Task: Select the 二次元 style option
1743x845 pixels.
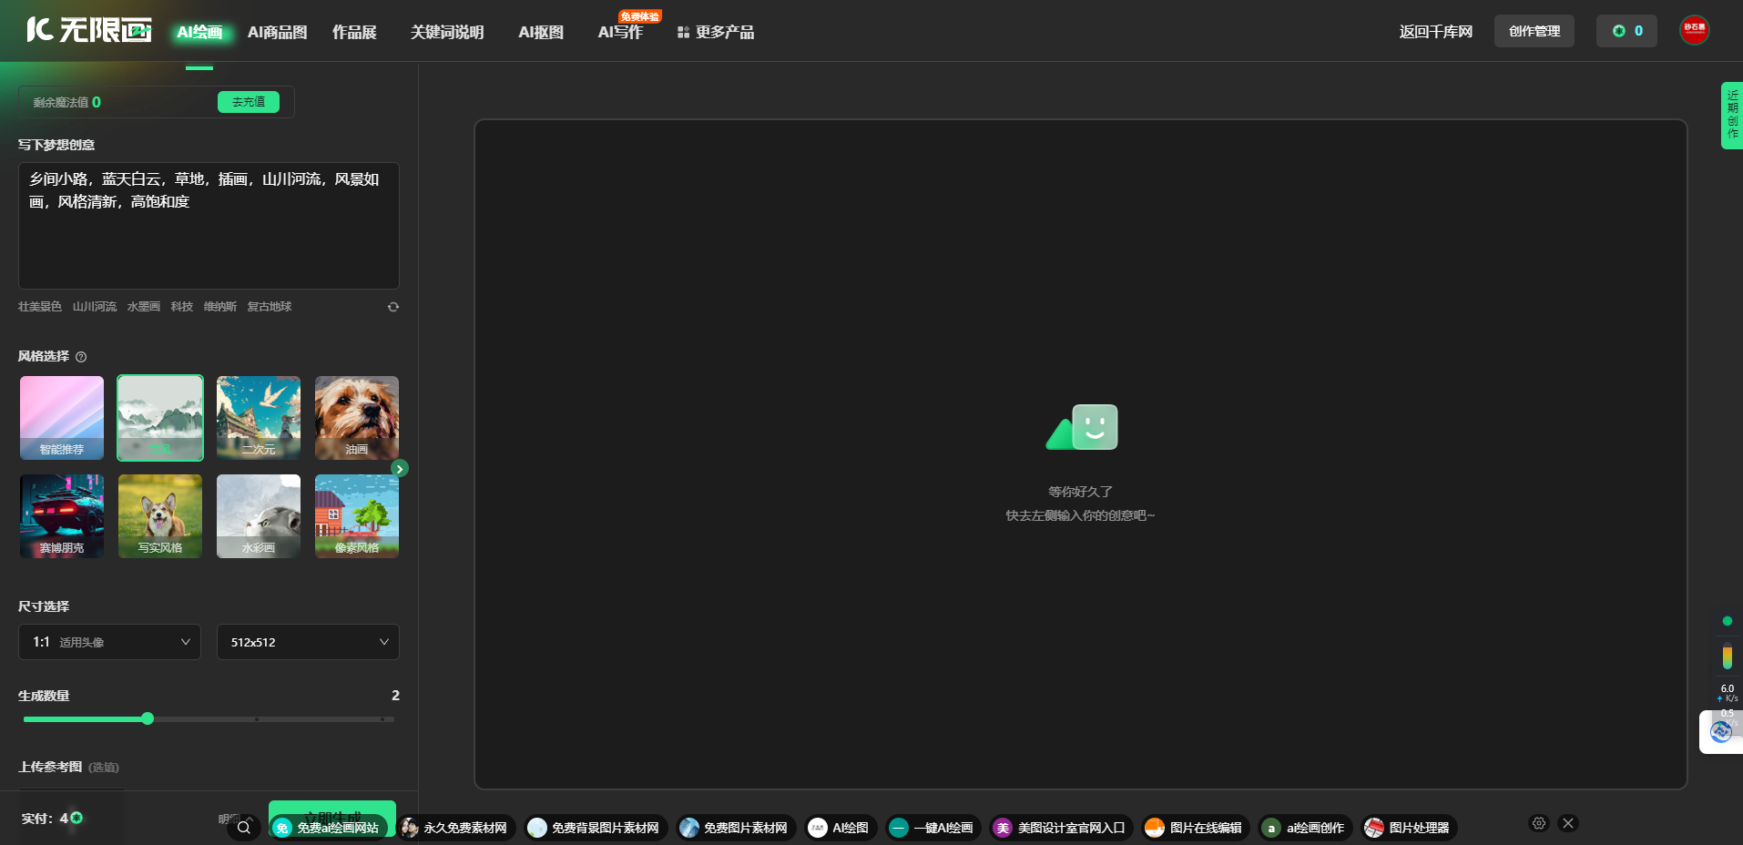Action: [259, 418]
